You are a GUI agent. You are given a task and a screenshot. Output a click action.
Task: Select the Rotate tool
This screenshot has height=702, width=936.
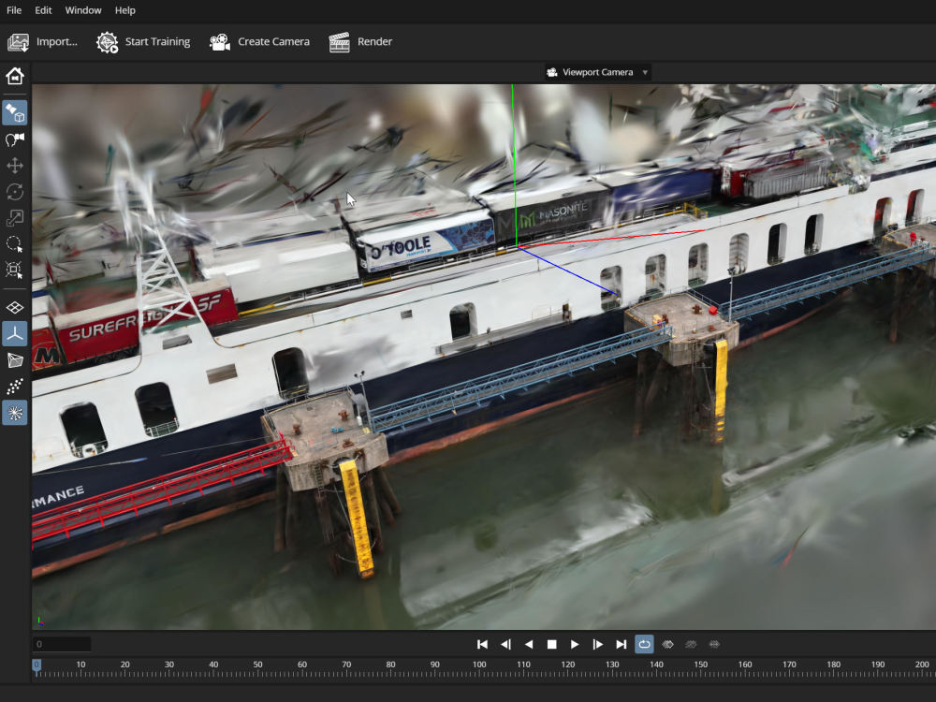pyautogui.click(x=15, y=192)
